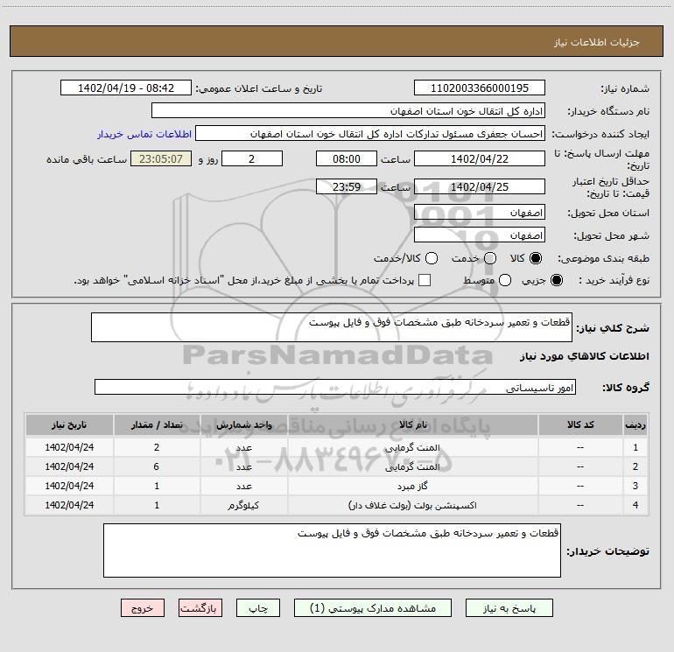Click the request creator field احسان جعفری
This screenshot has height=652, width=674.
(x=370, y=134)
